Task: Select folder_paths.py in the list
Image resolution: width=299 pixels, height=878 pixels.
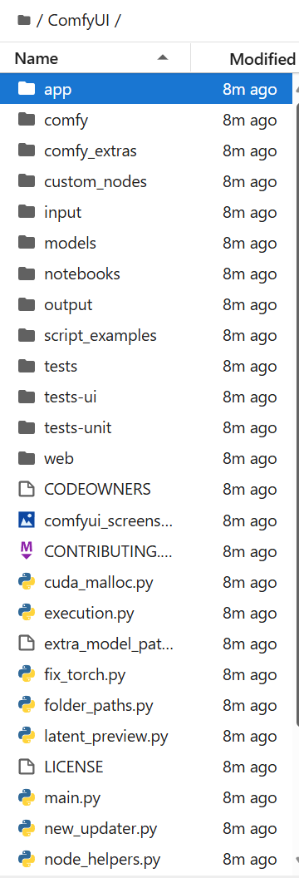Action: coord(146,705)
